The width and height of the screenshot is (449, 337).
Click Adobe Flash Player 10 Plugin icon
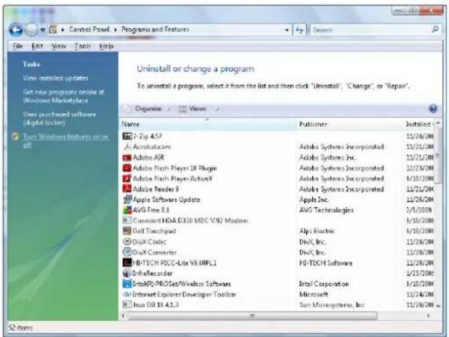[127, 168]
